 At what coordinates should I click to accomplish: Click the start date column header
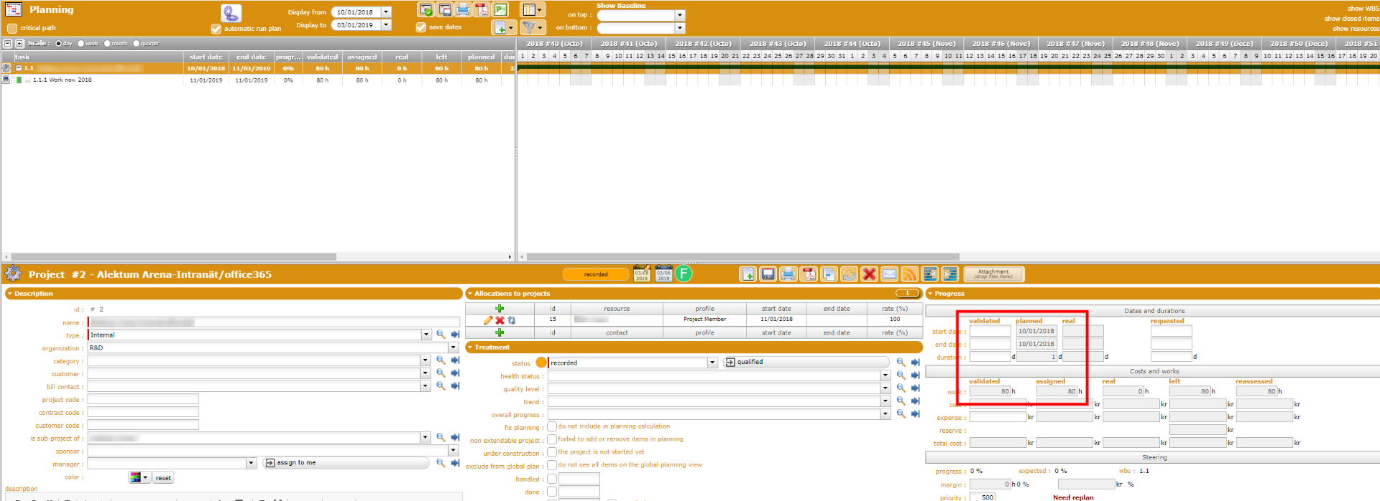[x=206, y=57]
